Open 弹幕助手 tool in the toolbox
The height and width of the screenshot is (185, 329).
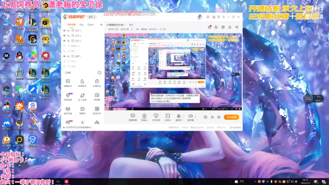click(x=68, y=83)
